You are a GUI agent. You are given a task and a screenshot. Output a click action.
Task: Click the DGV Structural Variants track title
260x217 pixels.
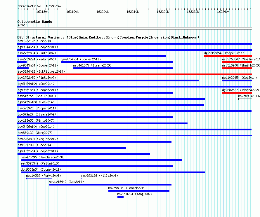click(x=108, y=37)
